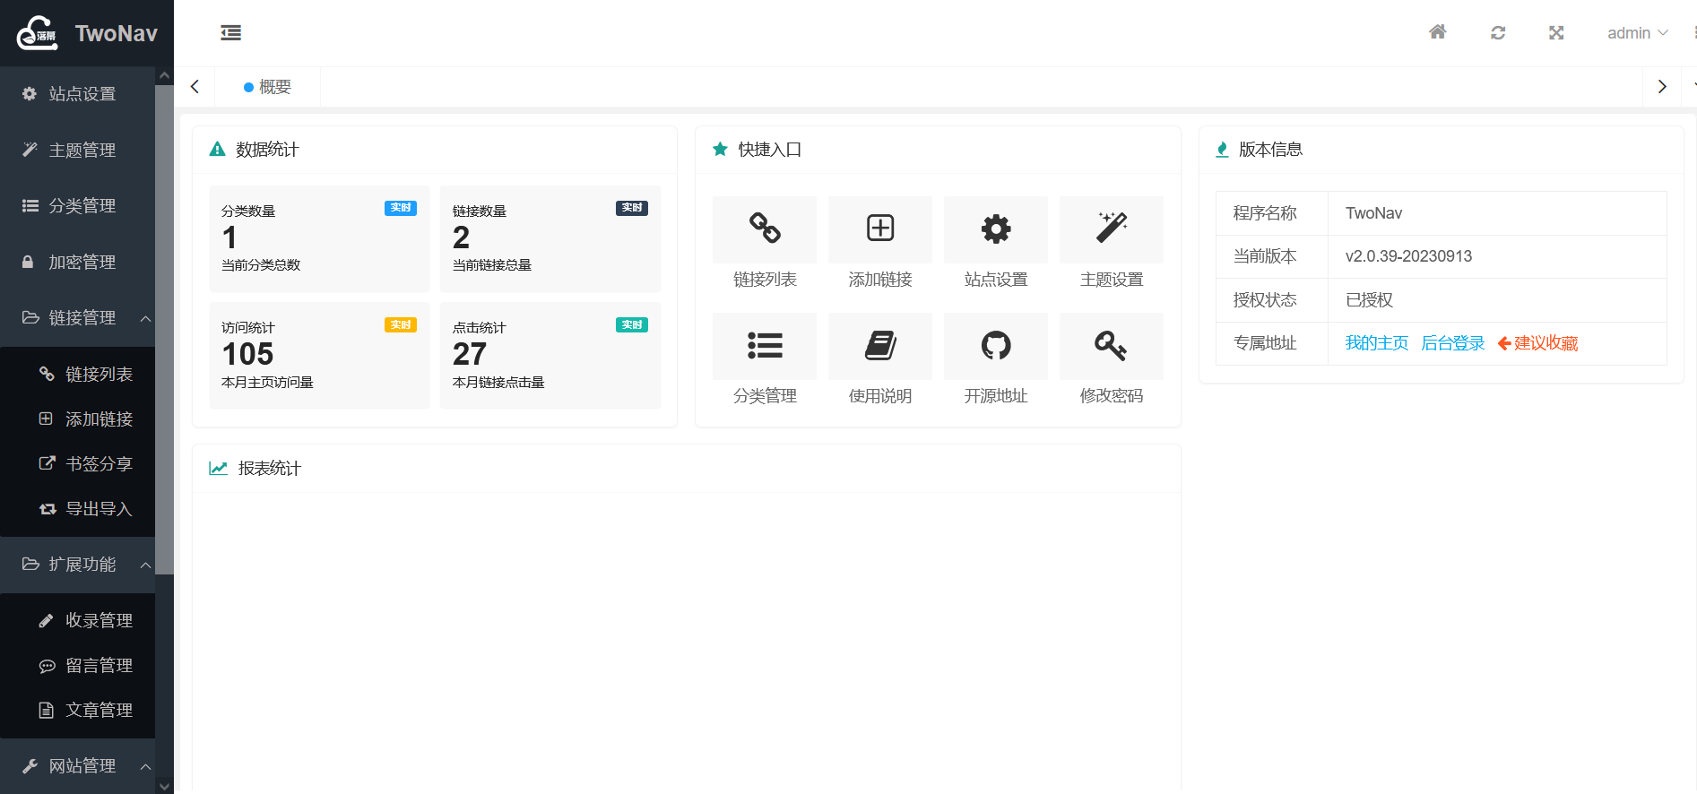Open 留言管理 in the sidebar

[77, 666]
